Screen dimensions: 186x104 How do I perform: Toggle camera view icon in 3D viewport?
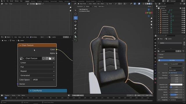point(151,25)
